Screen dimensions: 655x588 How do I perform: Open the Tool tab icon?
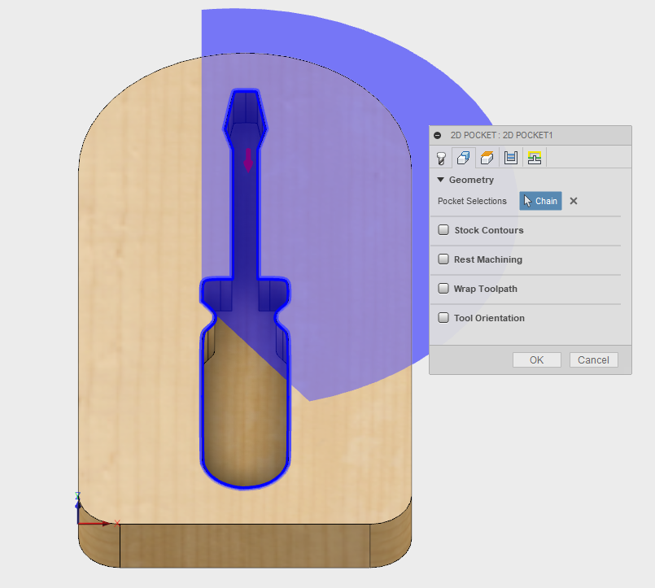pyautogui.click(x=441, y=158)
